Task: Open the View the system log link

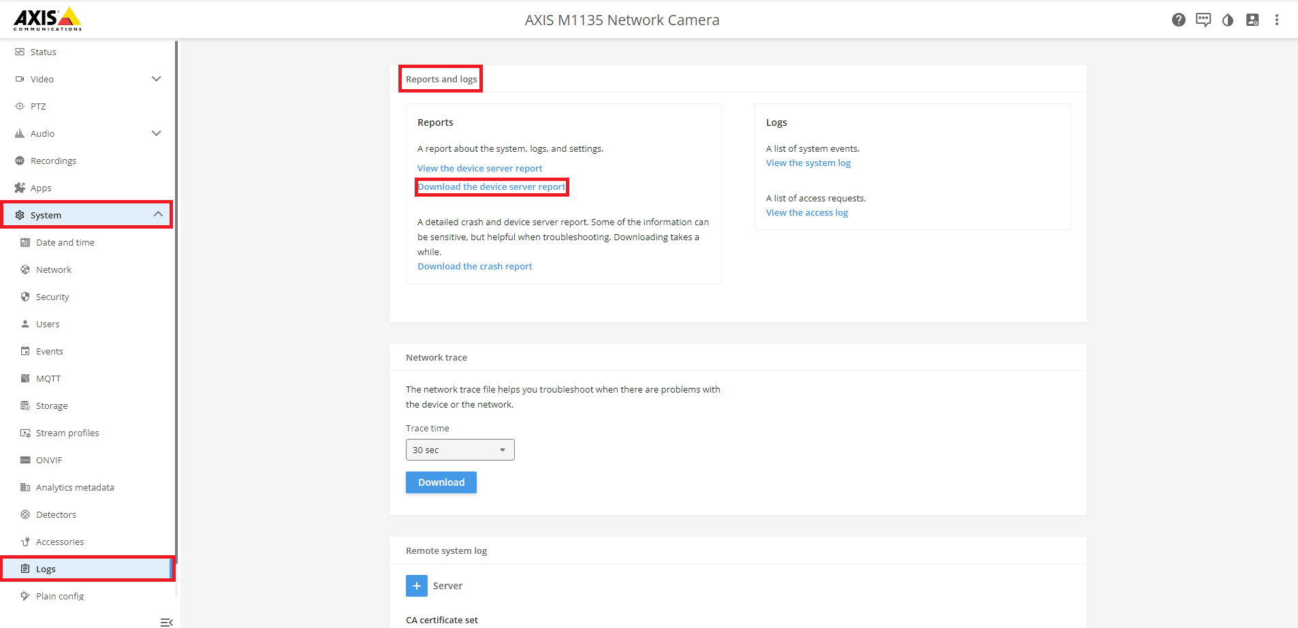Action: point(808,163)
